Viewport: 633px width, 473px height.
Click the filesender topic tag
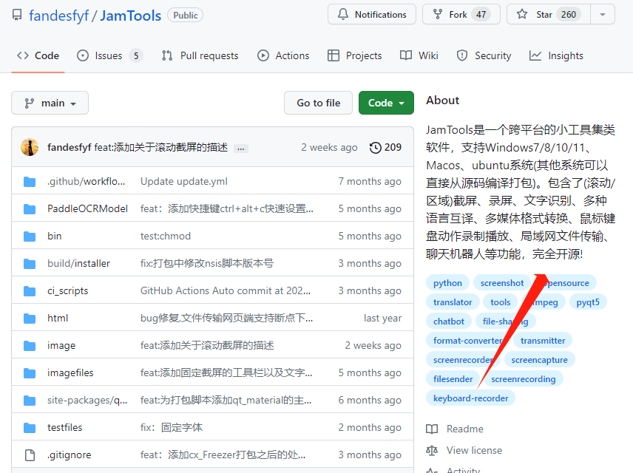453,379
